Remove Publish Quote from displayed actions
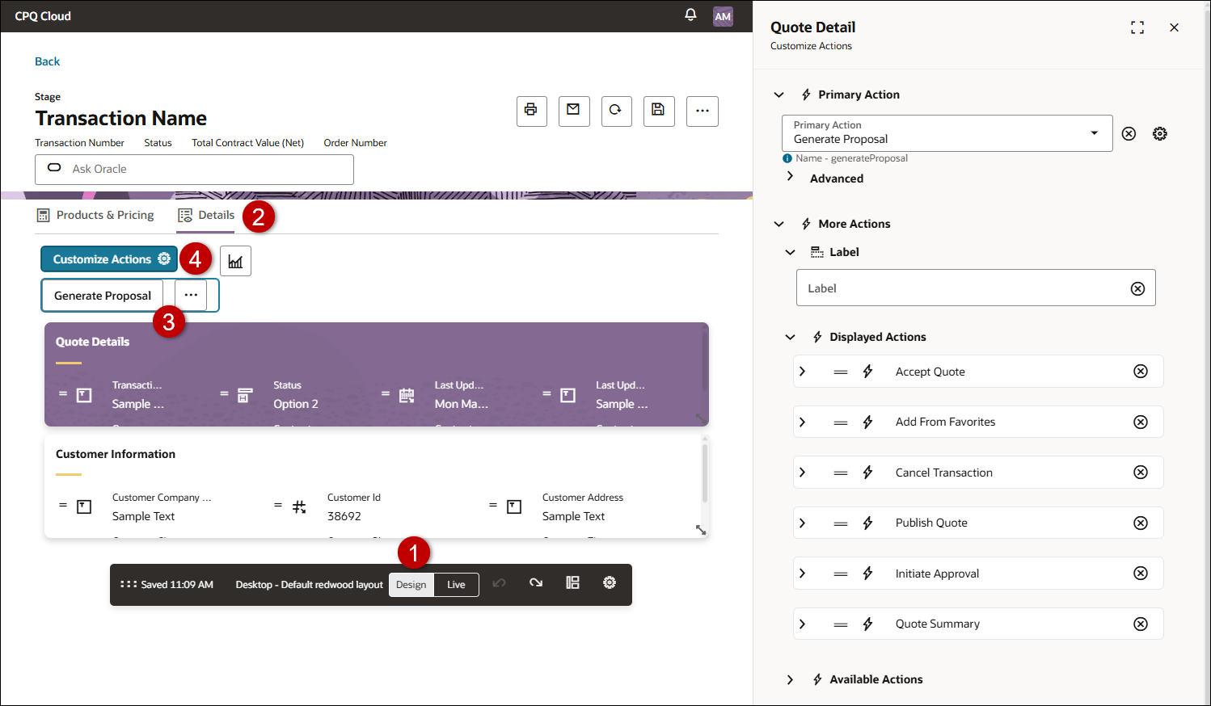Image resolution: width=1211 pixels, height=706 pixels. point(1141,523)
